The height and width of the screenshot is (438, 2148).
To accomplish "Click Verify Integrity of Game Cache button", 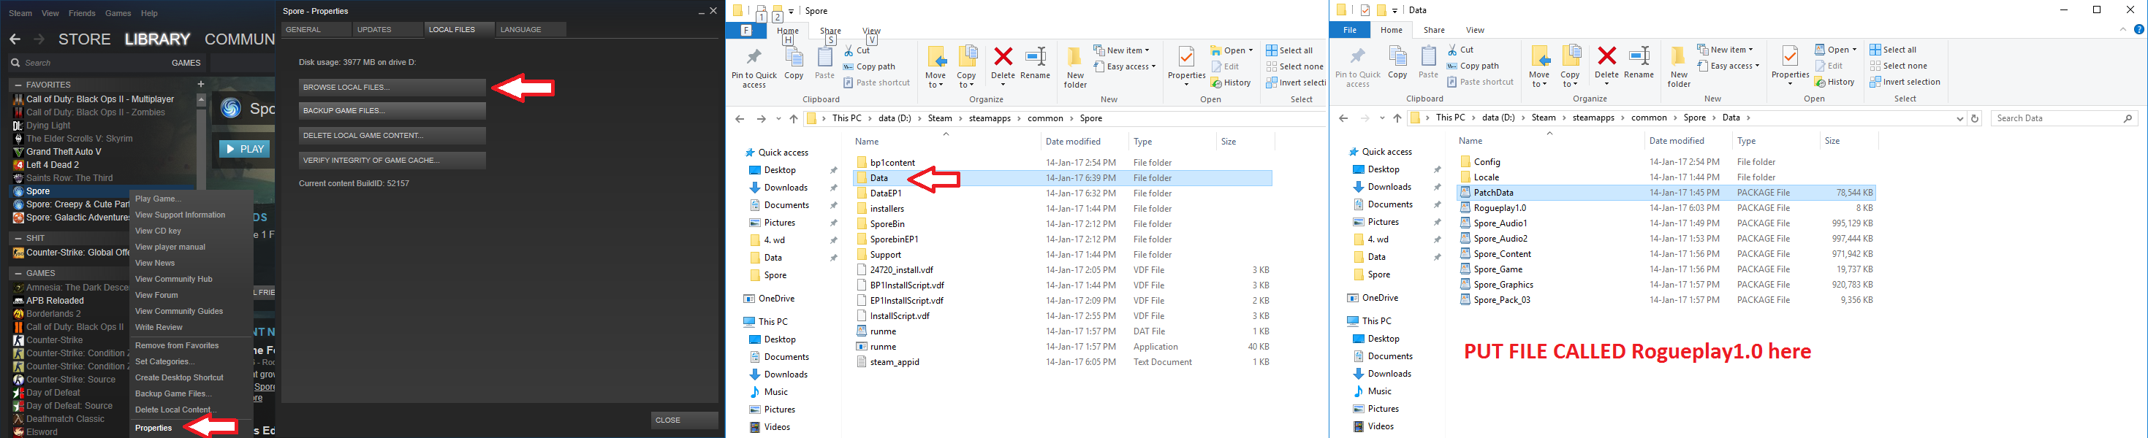I will point(392,160).
